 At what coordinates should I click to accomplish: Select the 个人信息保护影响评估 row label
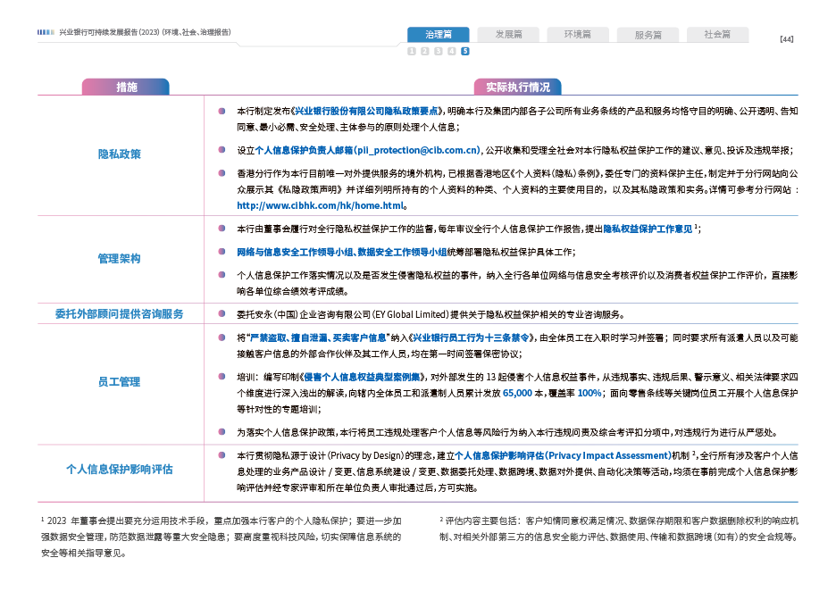tap(119, 470)
